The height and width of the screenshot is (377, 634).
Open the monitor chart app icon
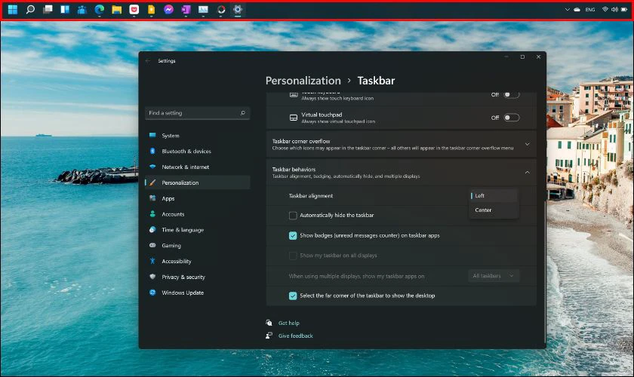point(203,9)
